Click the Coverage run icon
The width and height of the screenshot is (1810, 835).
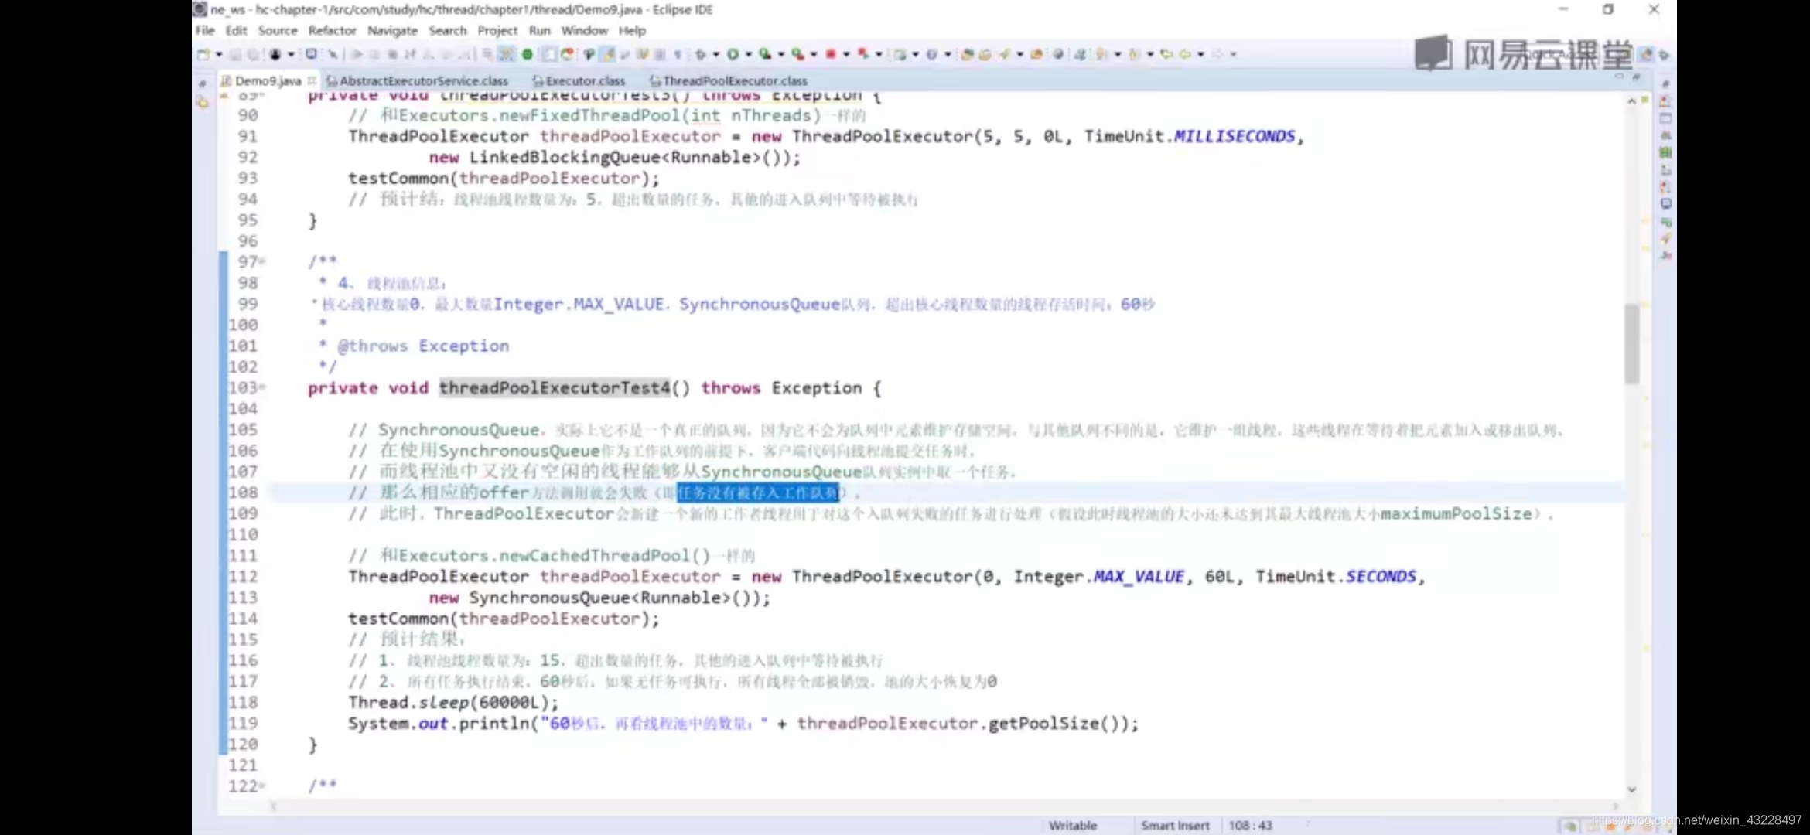pyautogui.click(x=765, y=54)
